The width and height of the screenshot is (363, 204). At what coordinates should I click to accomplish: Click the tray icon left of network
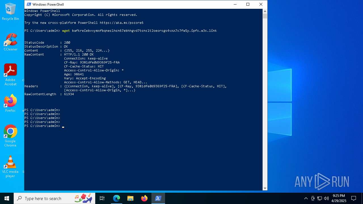[x=313, y=198]
